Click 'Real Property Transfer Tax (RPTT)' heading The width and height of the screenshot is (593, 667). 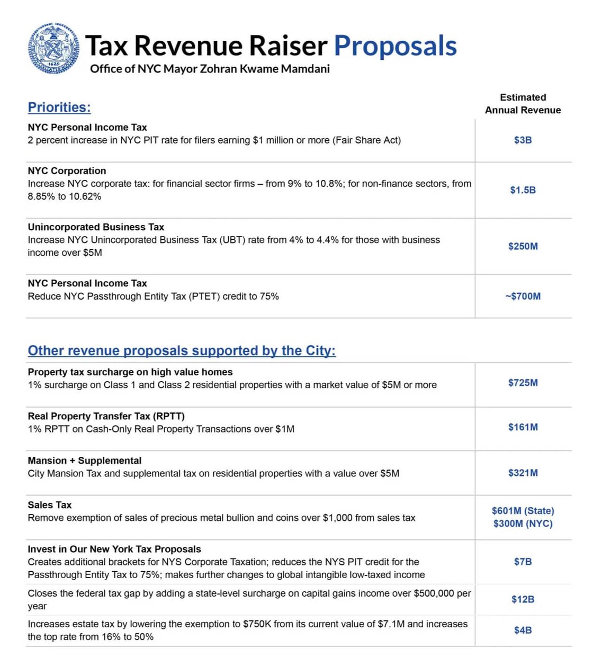(x=106, y=416)
